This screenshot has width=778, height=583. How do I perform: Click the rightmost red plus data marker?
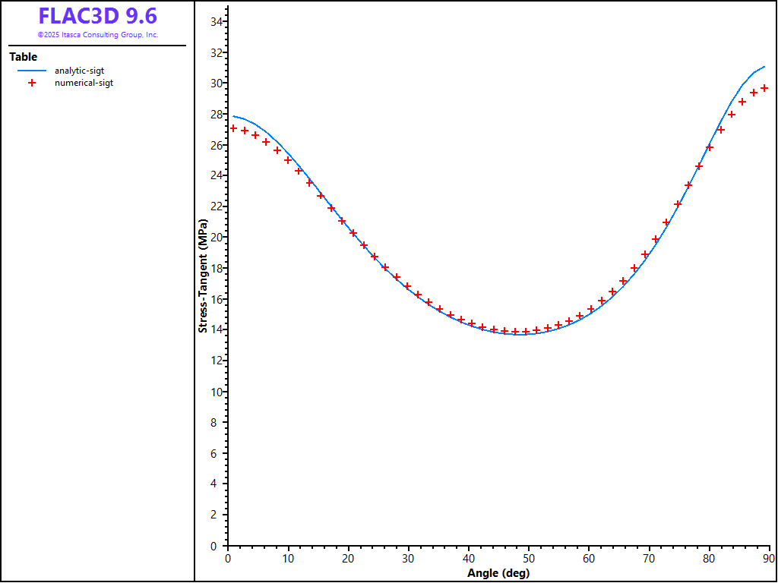[764, 88]
